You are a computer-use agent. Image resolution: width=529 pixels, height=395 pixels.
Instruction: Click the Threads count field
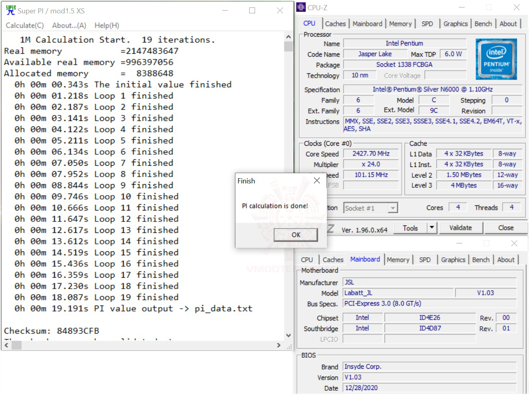tap(511, 207)
